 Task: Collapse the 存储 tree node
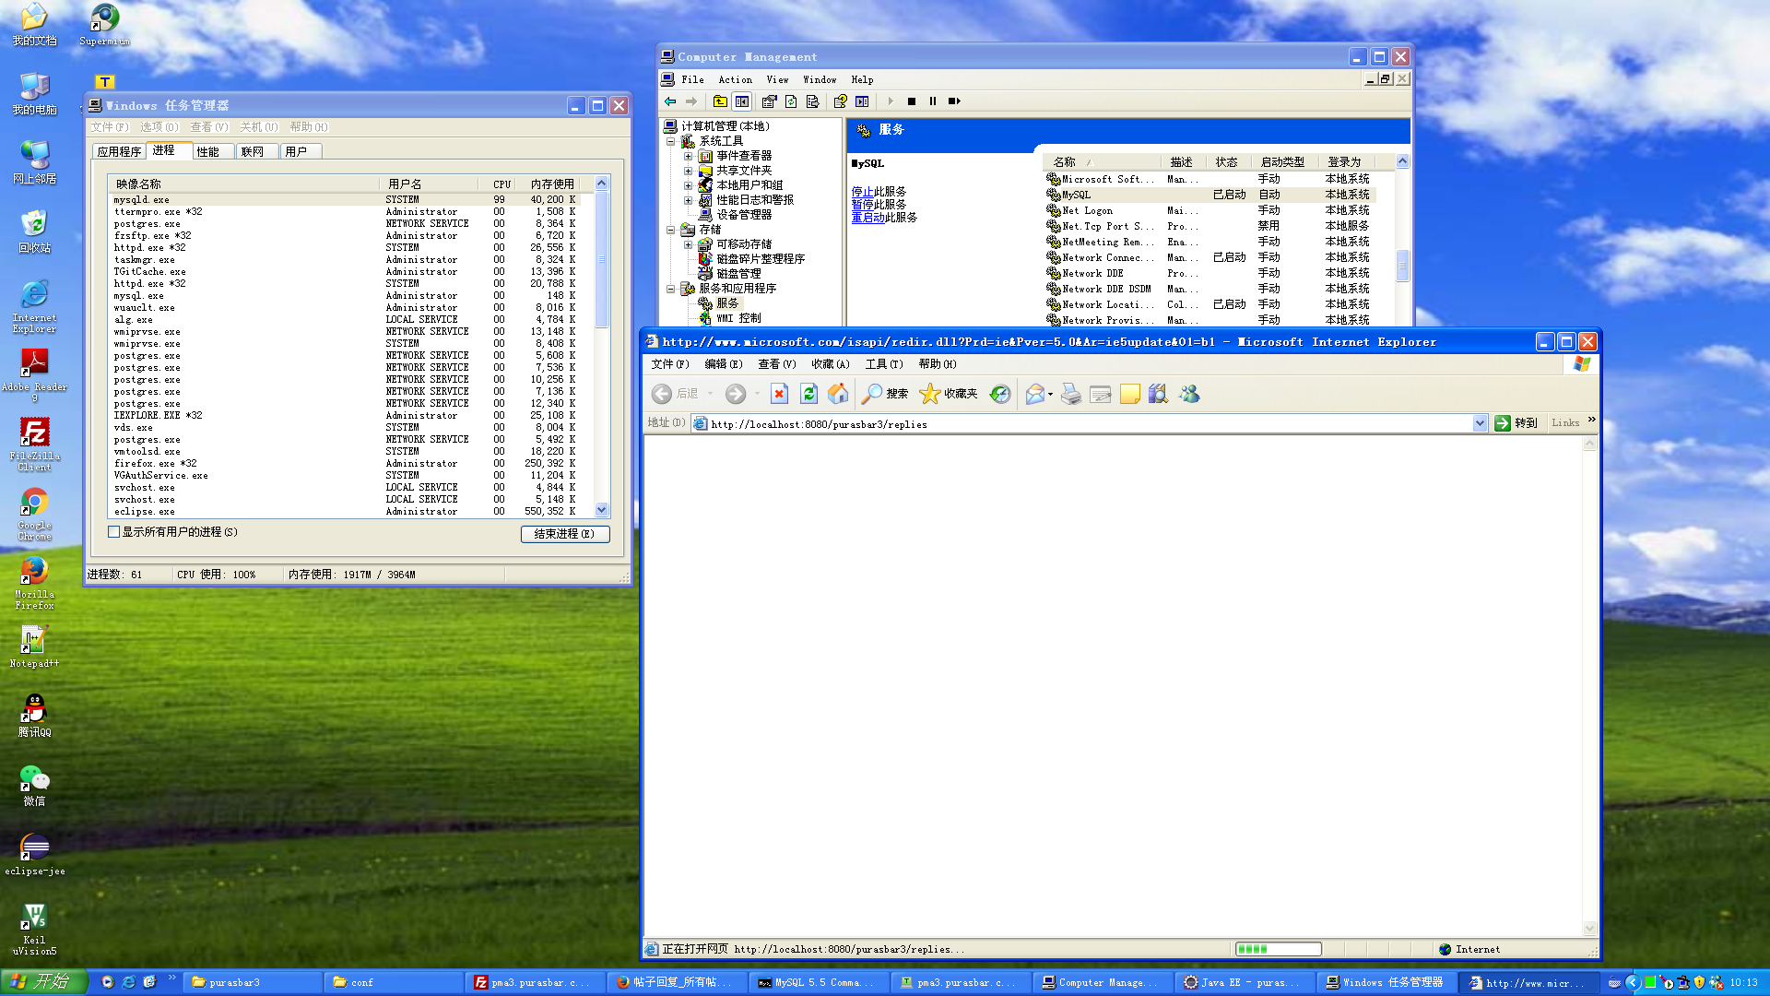click(x=671, y=230)
